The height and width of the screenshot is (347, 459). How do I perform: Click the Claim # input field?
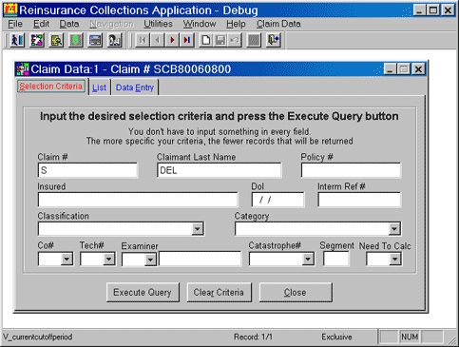(x=87, y=170)
